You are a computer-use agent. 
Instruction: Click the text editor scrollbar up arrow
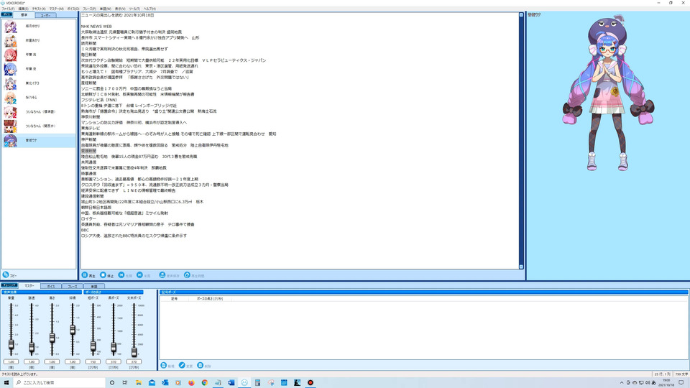click(521, 15)
